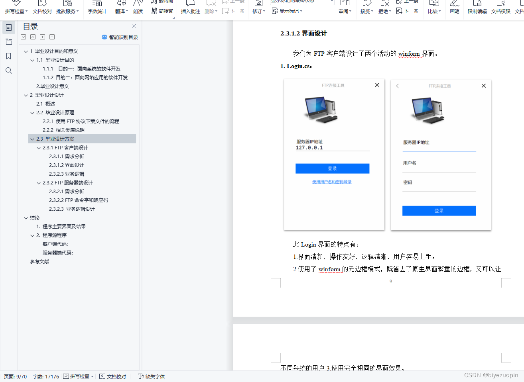Screen dimensions: 524x382
Task: Open 限制编辑 restrict editing
Action: pyautogui.click(x=477, y=7)
